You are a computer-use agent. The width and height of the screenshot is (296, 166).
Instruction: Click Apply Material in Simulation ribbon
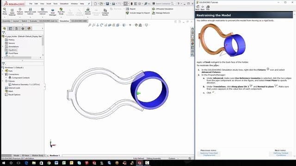[x=12, y=12]
